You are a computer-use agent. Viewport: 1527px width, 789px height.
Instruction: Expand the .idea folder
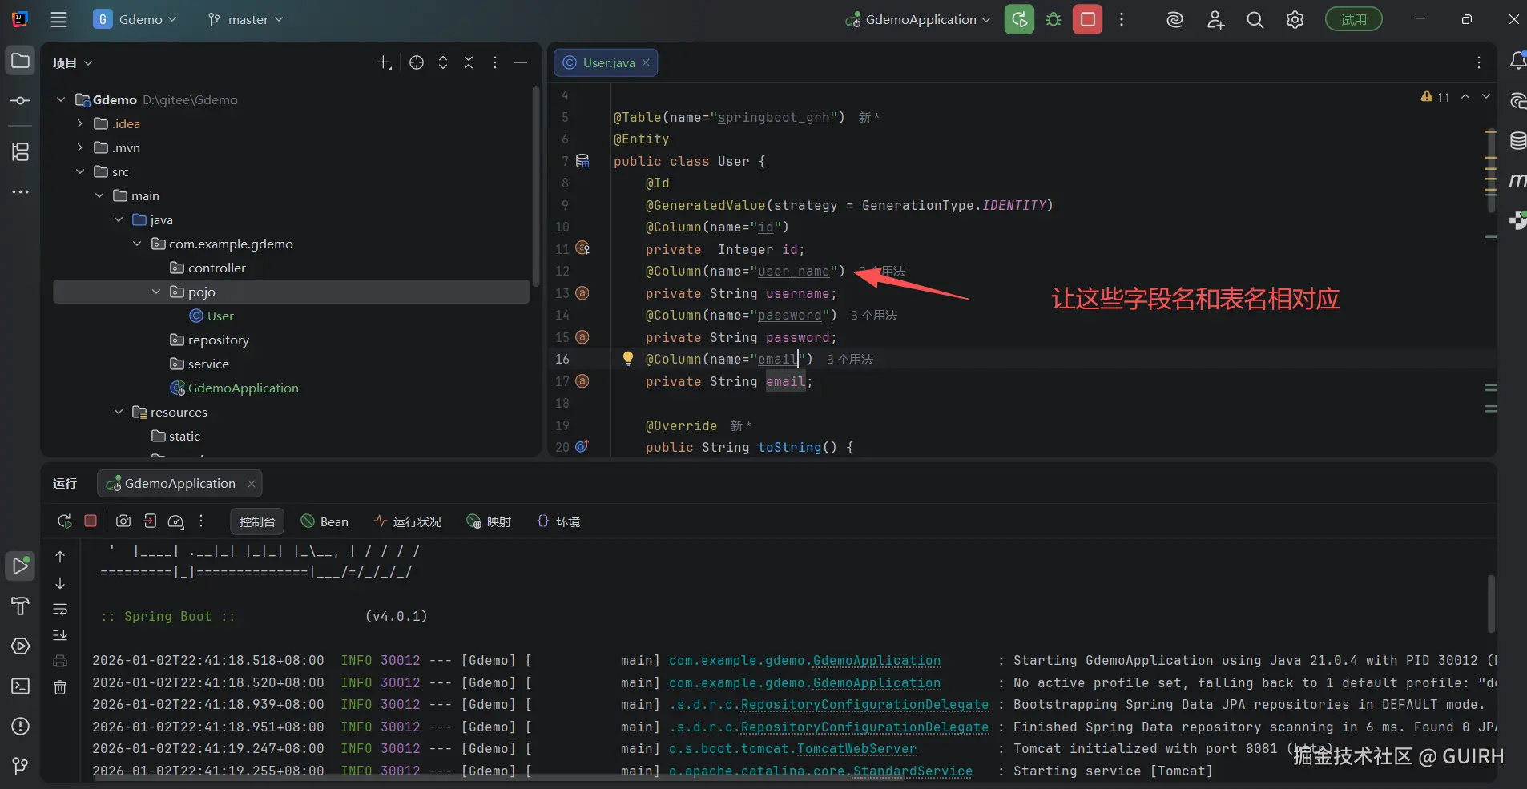click(x=79, y=123)
